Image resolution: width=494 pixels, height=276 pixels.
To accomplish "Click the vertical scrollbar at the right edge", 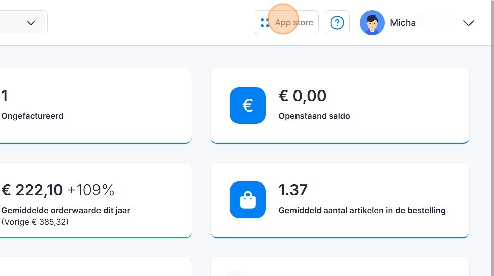I will pos(492,138).
